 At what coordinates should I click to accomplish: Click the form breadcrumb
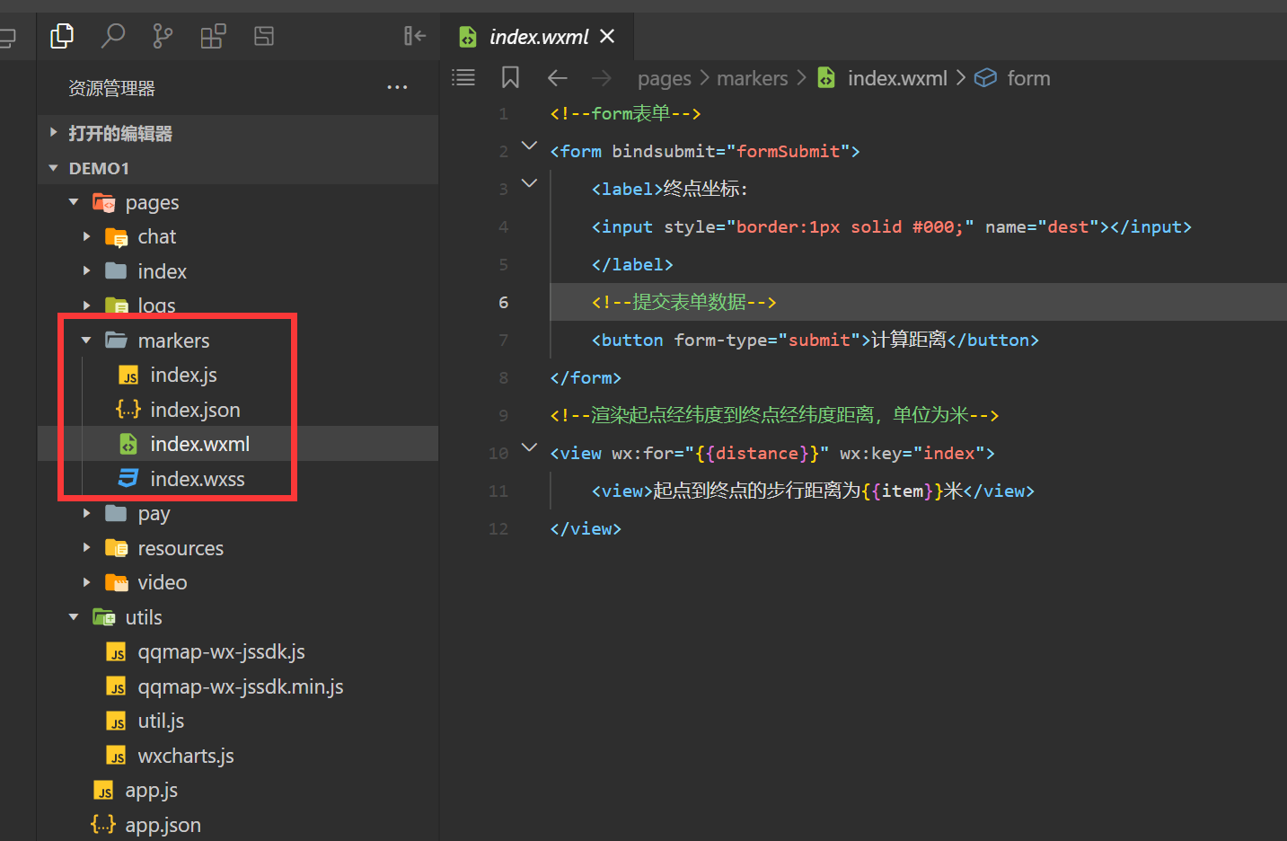1028,78
